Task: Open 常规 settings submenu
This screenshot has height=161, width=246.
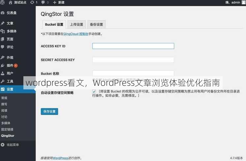Action: tap(4, 98)
